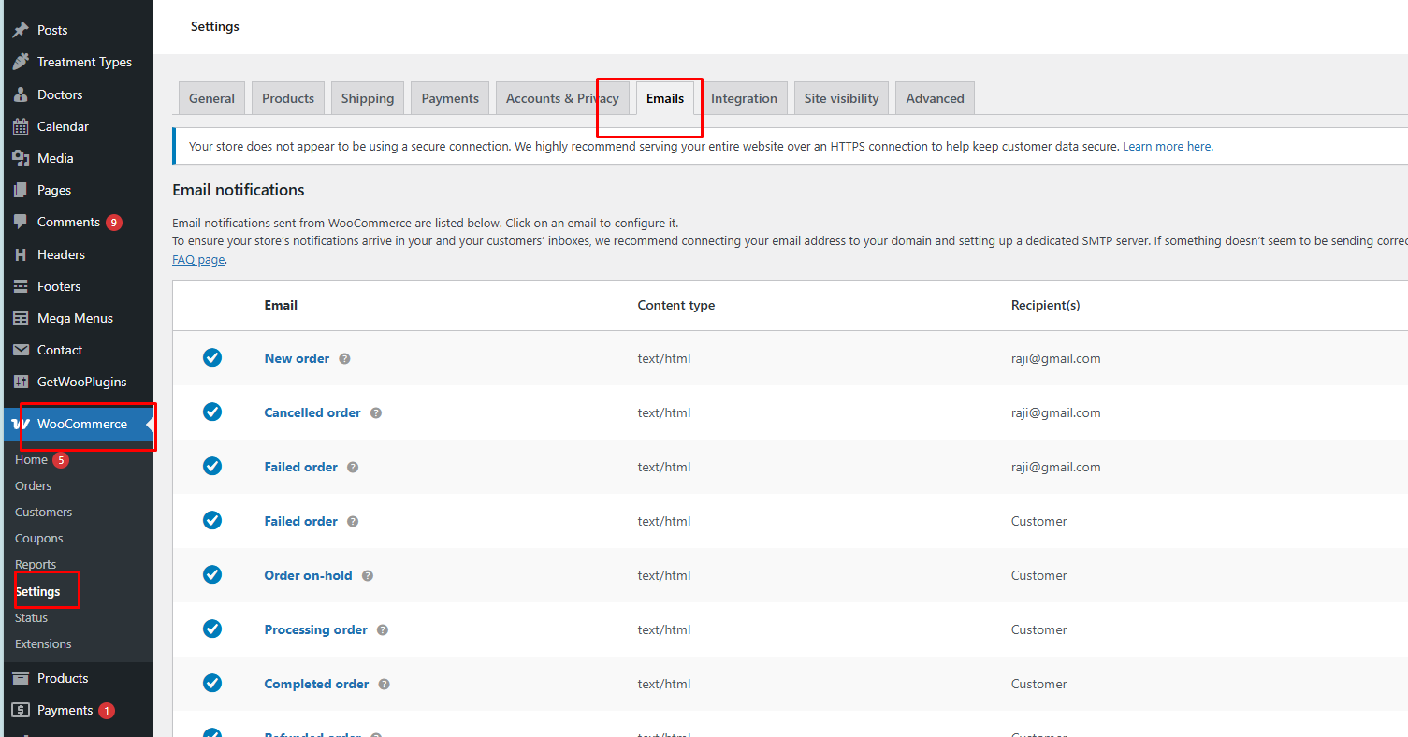Open the Customers submenu item
The image size is (1408, 737).
(43, 512)
